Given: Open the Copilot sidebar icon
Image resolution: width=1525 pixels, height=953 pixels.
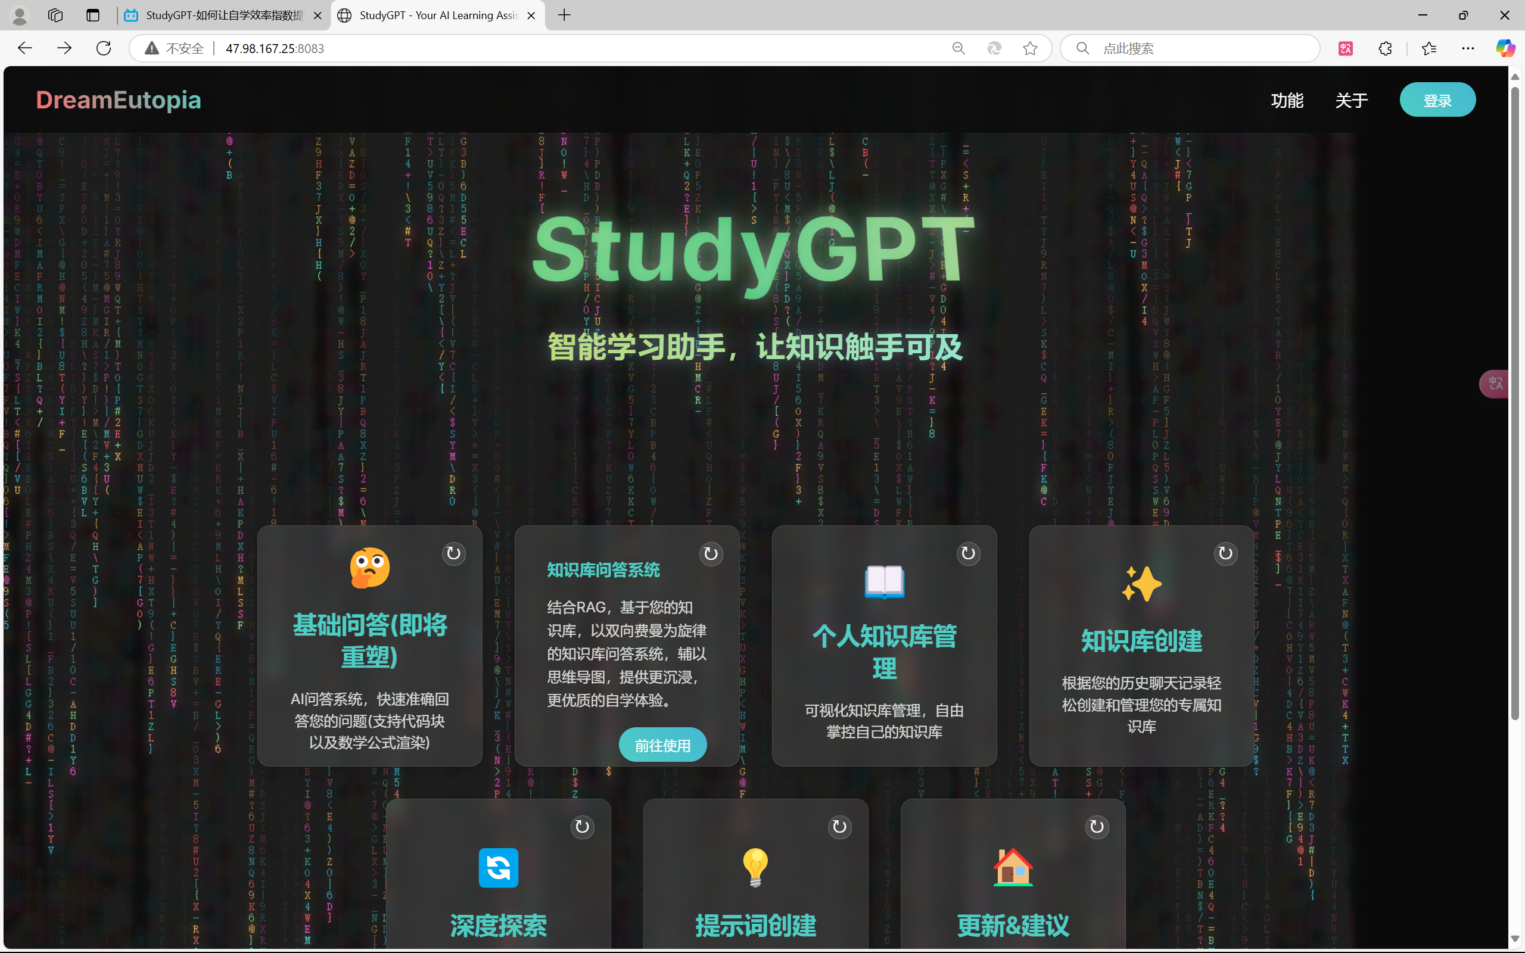Looking at the screenshot, I should (x=1505, y=48).
